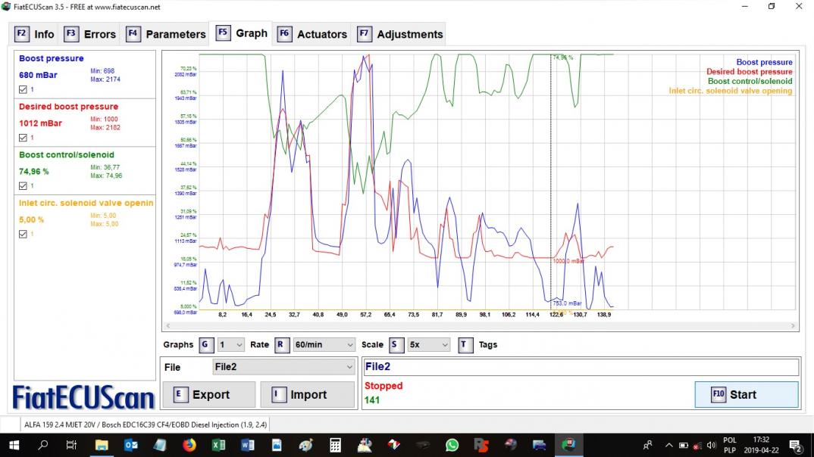Click the R key icon for Rate

tap(281, 344)
